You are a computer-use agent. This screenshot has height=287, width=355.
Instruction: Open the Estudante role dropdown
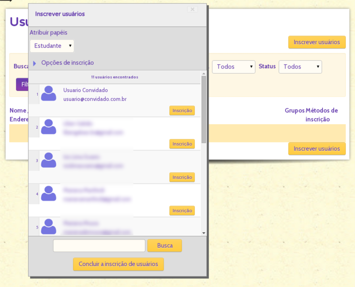click(52, 46)
